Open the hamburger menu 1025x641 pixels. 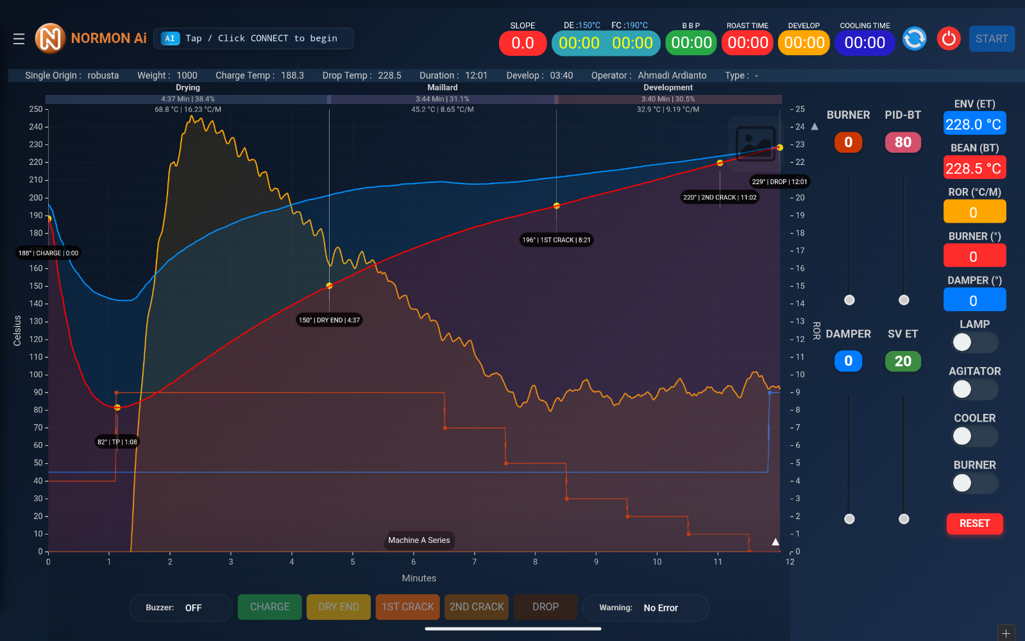click(19, 39)
